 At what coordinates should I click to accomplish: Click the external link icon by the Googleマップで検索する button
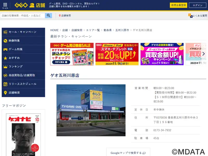(144, 153)
